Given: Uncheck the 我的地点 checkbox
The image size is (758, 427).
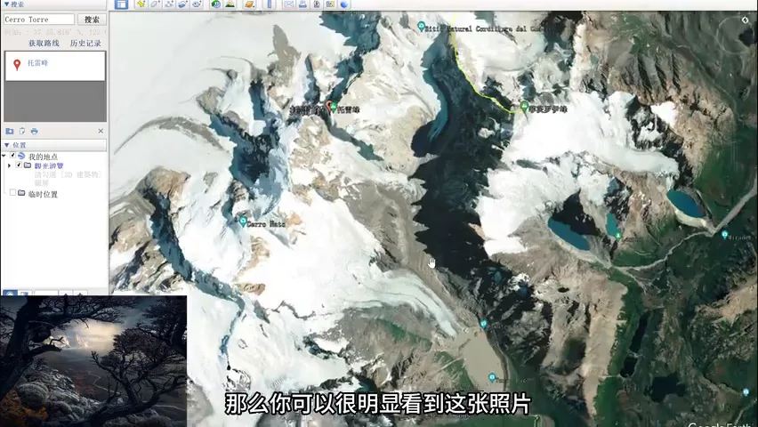Looking at the screenshot, I should [x=13, y=156].
